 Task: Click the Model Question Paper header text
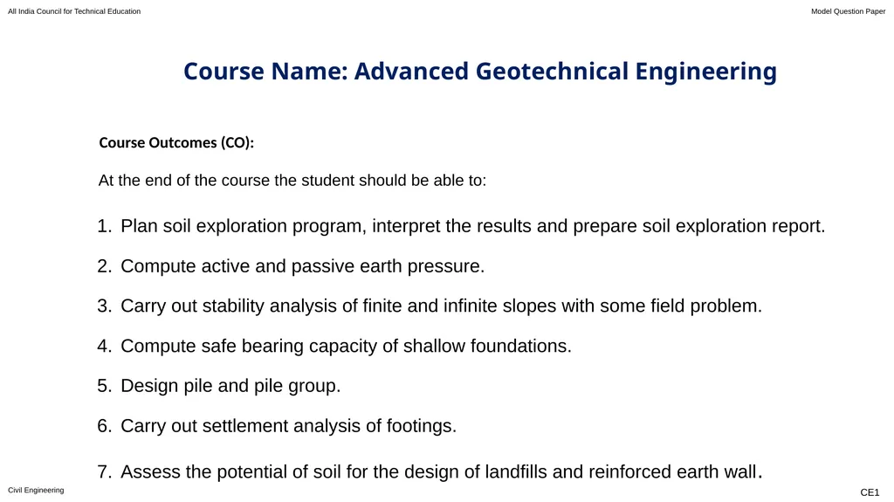848,11
